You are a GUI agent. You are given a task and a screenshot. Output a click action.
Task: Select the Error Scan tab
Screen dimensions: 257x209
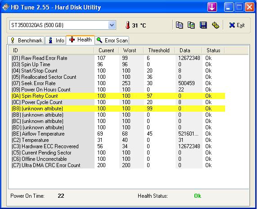tap(112, 41)
